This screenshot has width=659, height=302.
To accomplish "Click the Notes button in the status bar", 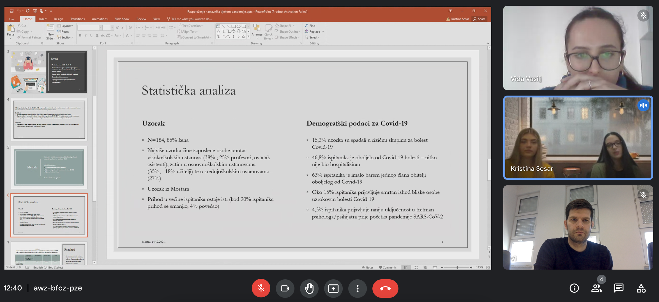I will pos(368,268).
